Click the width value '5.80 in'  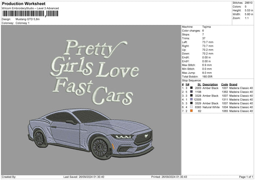tap(249, 14)
